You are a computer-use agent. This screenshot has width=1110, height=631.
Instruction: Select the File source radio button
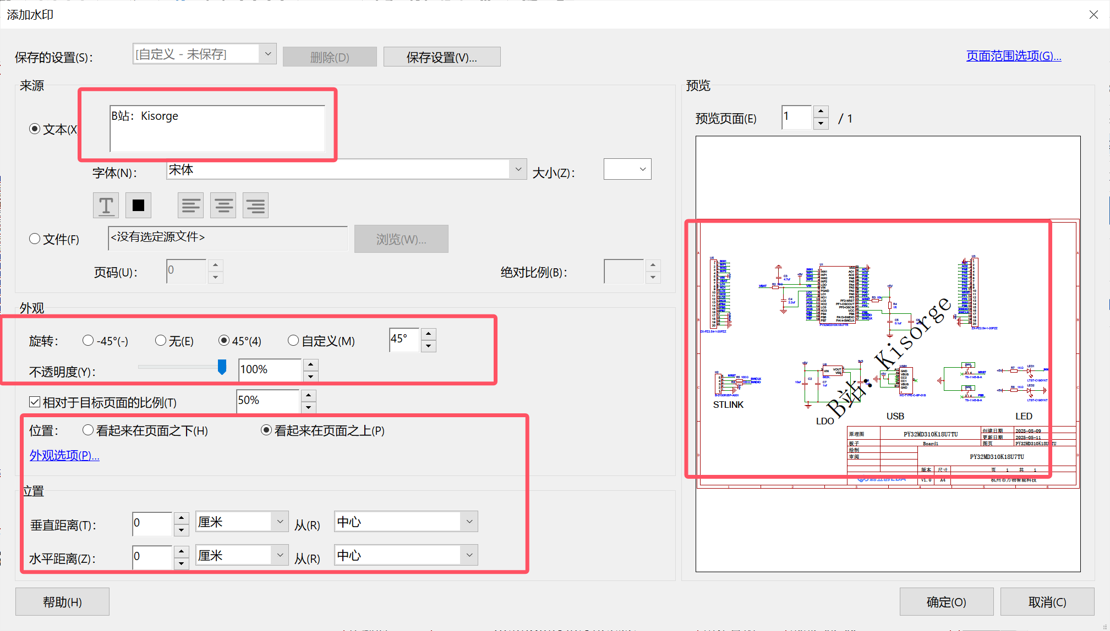click(x=35, y=239)
